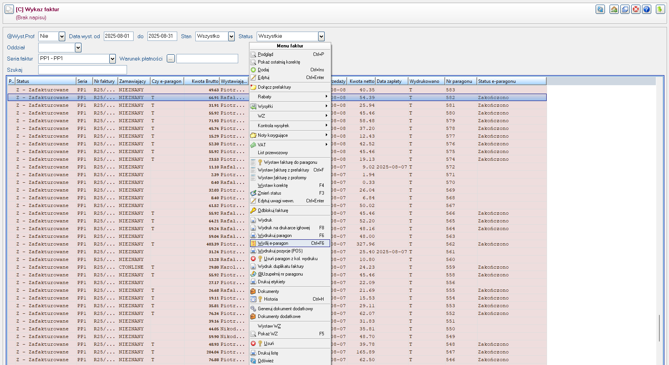The image size is (669, 365).
Task: Choose Wystaw WZ menu entry
Action: click(290, 326)
